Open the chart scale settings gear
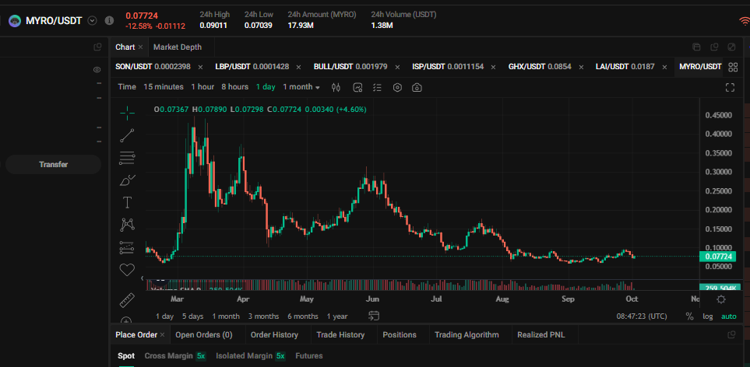The width and height of the screenshot is (750, 367). (721, 299)
